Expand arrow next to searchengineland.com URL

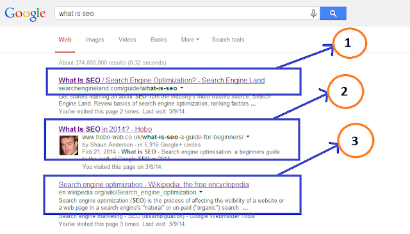point(182,88)
